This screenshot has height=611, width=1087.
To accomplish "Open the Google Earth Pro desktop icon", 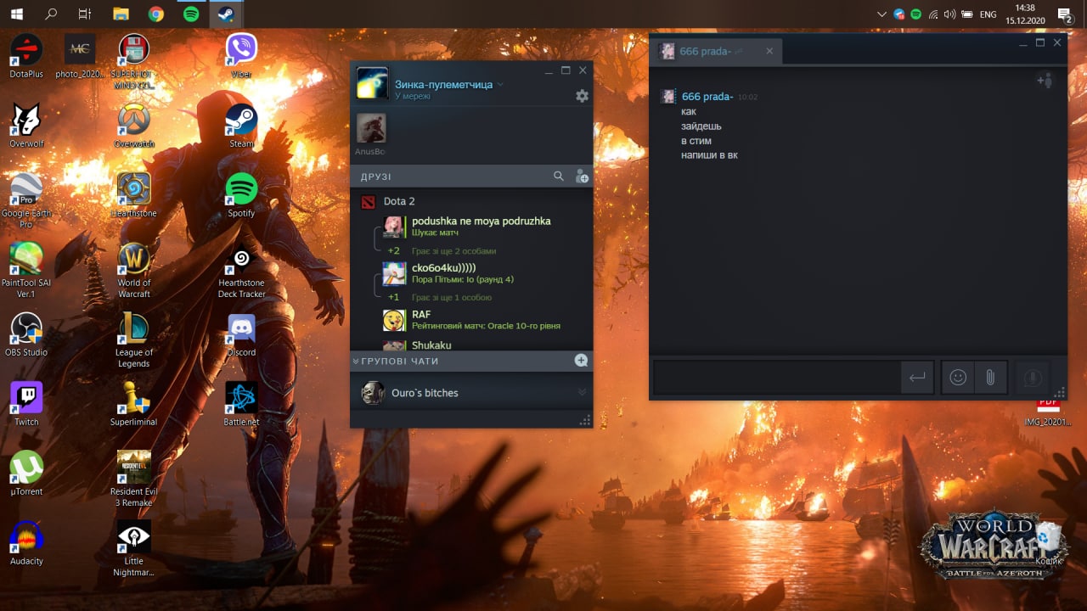I will [x=26, y=201].
